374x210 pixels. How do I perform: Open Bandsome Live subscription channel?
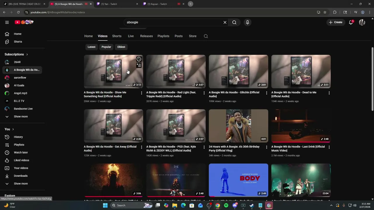point(22,109)
